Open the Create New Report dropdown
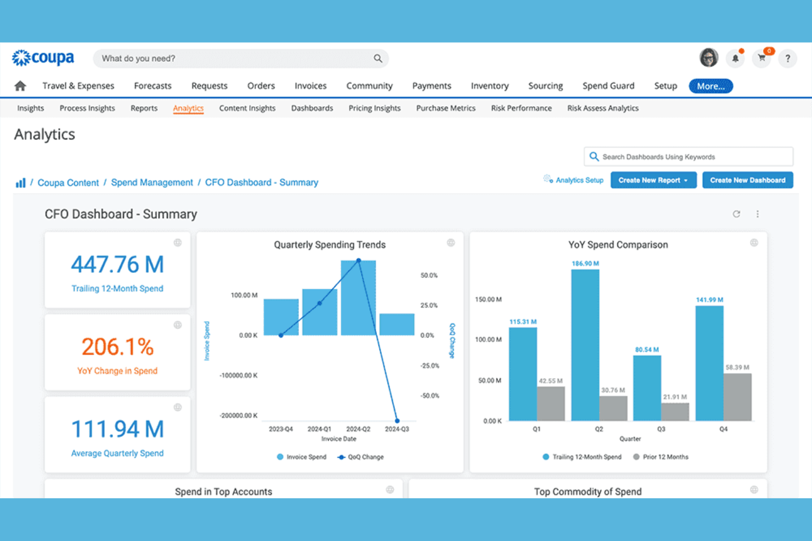Image resolution: width=812 pixels, height=541 pixels. pos(653,180)
